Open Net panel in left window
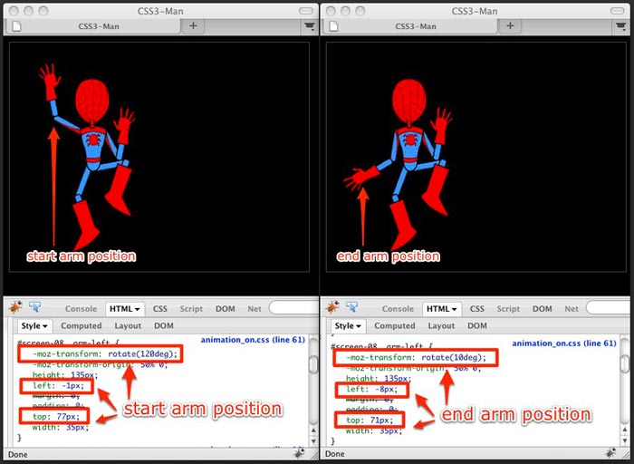The image size is (634, 464). pyautogui.click(x=255, y=309)
